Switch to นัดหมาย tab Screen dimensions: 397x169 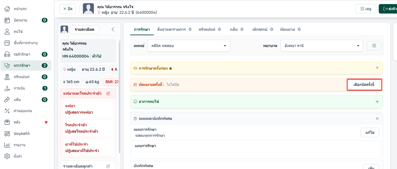coord(290,29)
